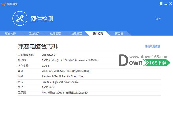
Task: Click the 返回 link
Action: [158, 19]
